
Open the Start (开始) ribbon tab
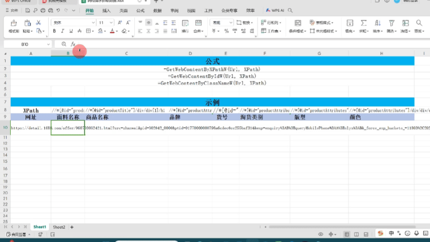click(89, 11)
